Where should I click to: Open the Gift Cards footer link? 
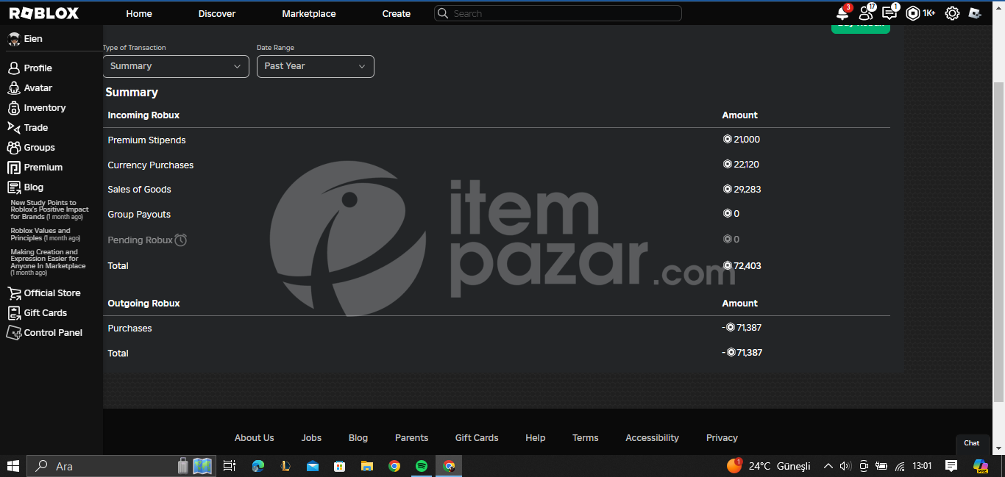point(477,438)
